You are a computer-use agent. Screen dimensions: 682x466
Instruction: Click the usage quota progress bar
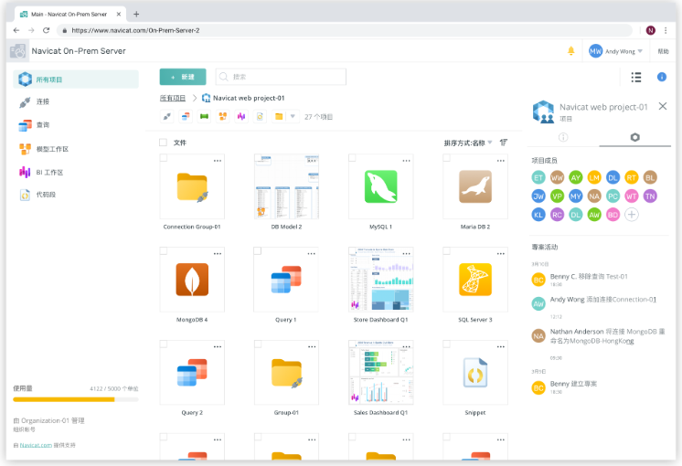pyautogui.click(x=76, y=399)
